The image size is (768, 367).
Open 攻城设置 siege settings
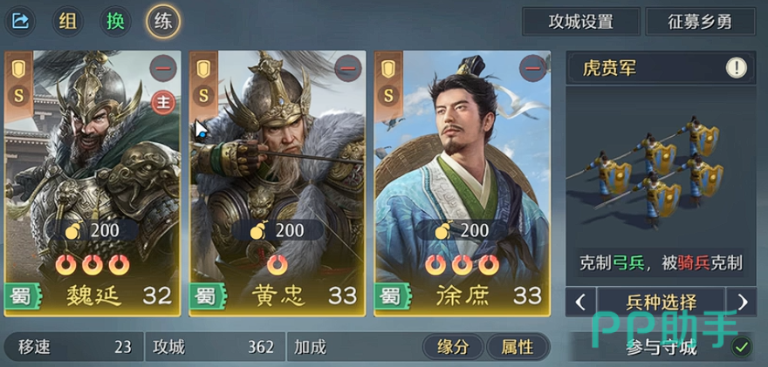tap(581, 22)
